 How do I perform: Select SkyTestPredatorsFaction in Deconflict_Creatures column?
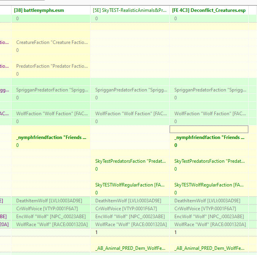(x=209, y=161)
